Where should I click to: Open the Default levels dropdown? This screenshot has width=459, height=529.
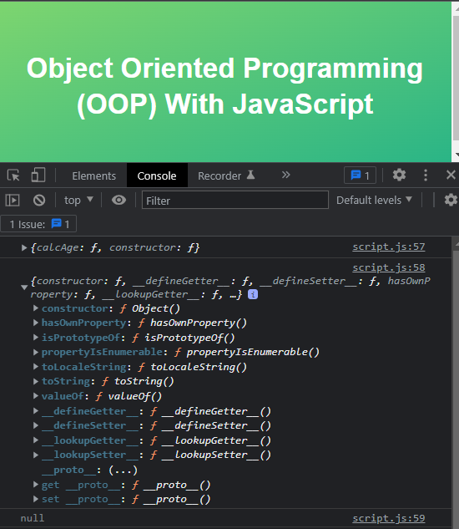(374, 200)
